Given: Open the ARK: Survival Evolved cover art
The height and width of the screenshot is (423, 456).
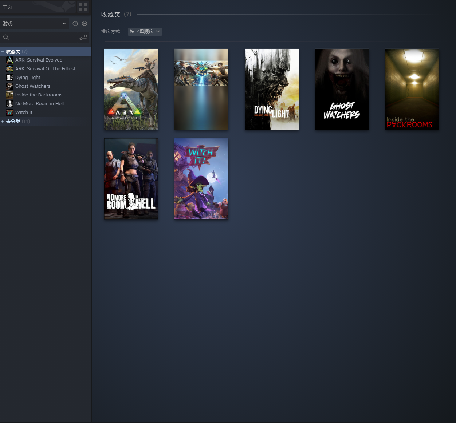Looking at the screenshot, I should (x=131, y=89).
